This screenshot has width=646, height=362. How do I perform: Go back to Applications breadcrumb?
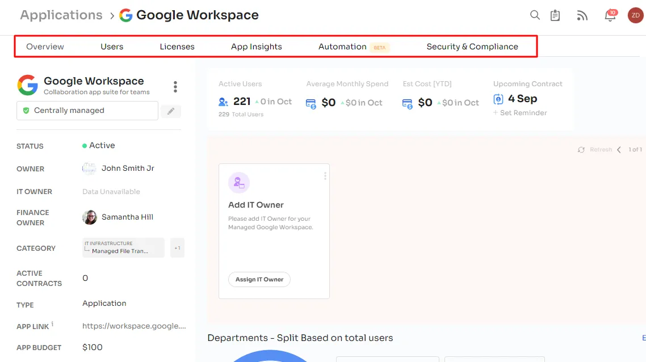(x=61, y=15)
